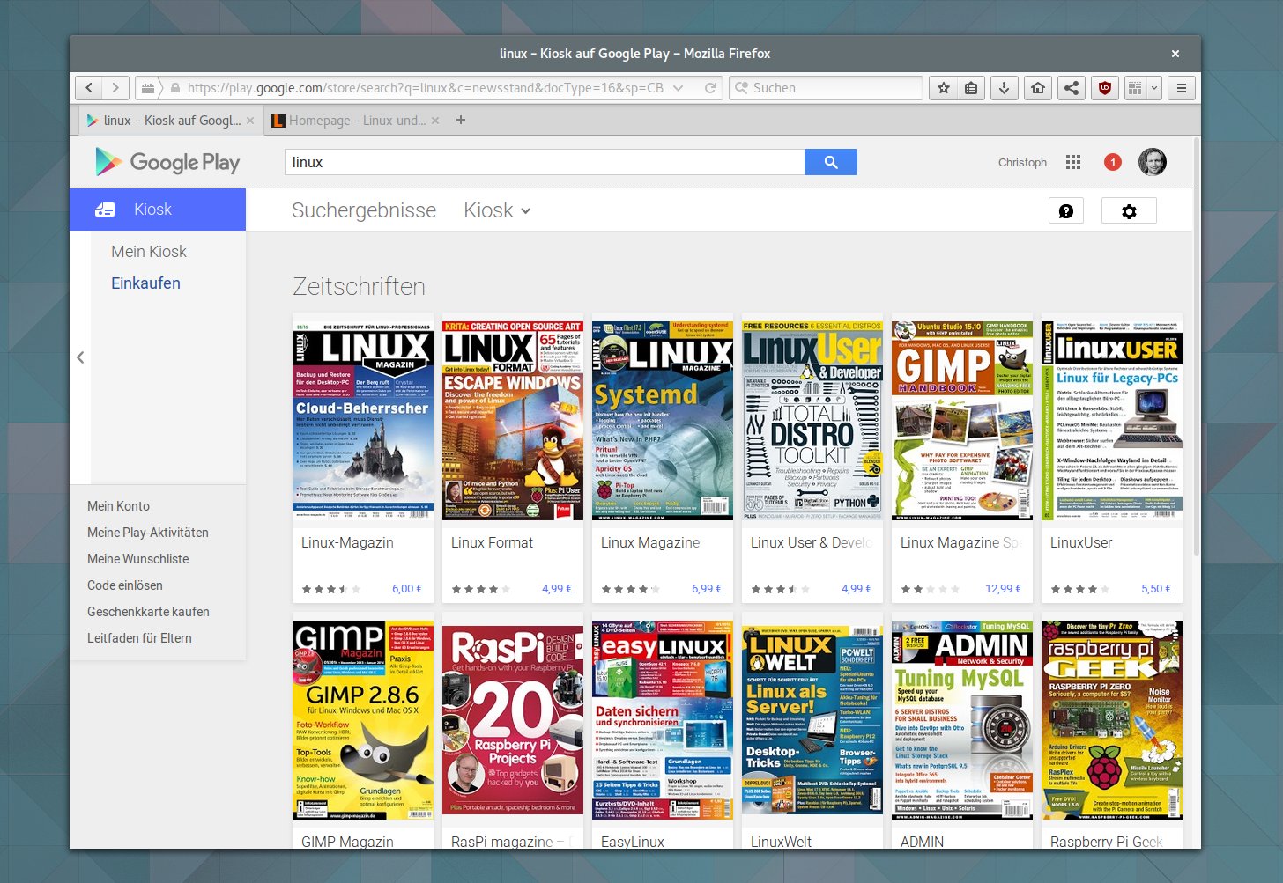Expand the Kiosk category dropdown

coord(498,210)
